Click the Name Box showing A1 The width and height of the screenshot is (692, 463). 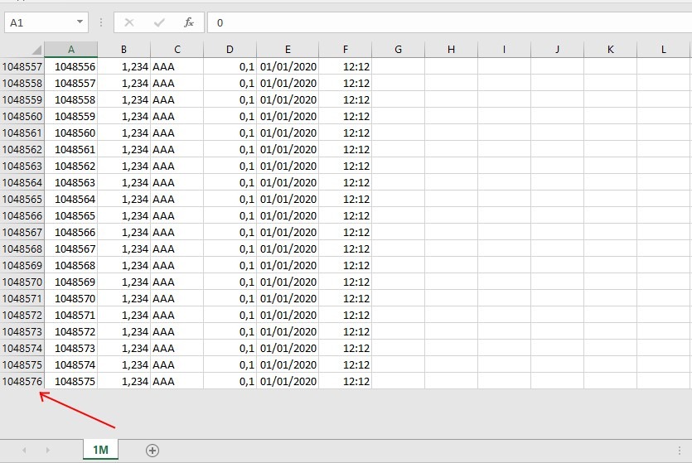[46, 22]
